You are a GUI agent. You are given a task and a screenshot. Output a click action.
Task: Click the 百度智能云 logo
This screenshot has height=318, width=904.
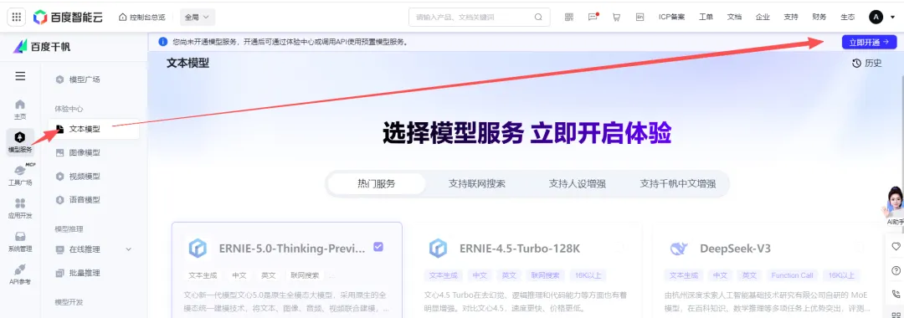68,18
